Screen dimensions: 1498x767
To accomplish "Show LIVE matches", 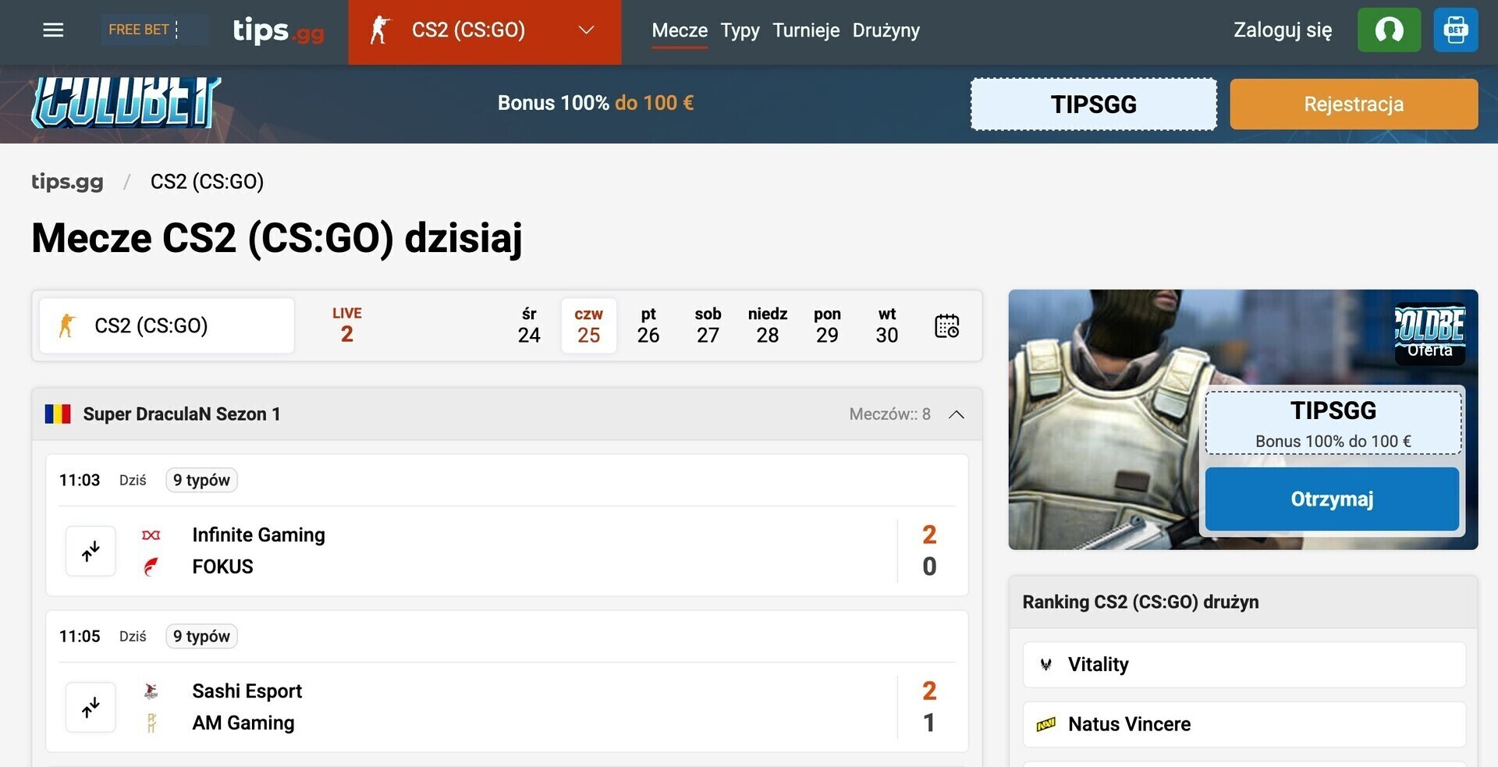I will pyautogui.click(x=347, y=325).
